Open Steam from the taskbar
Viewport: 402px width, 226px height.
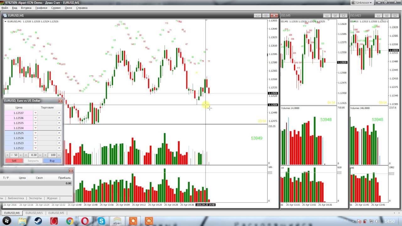[38, 221]
